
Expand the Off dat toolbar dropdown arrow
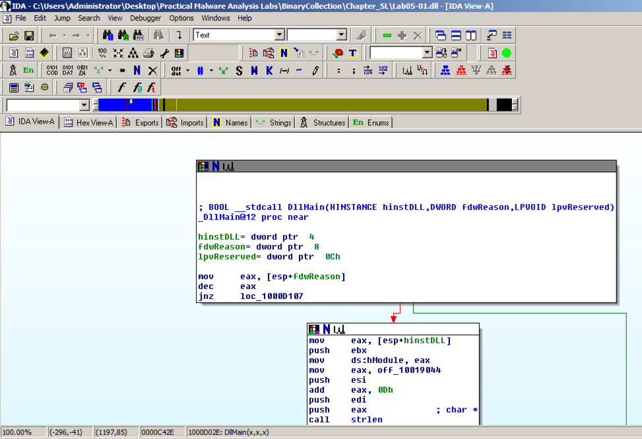click(x=187, y=70)
